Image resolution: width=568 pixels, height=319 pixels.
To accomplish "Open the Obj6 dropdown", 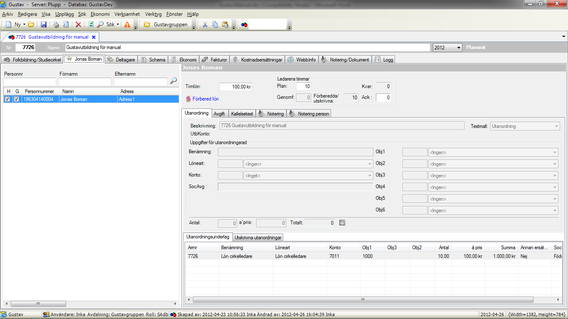I will click(x=493, y=211).
